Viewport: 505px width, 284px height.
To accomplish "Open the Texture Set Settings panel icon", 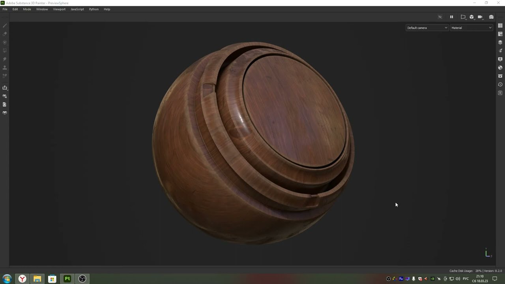I will click(500, 34).
